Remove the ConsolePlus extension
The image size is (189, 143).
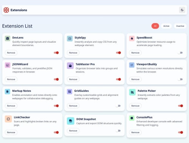pos(135,132)
